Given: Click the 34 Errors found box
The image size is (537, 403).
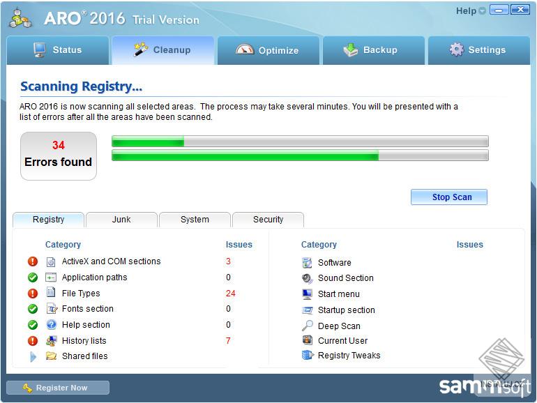Looking at the screenshot, I should click(59, 156).
